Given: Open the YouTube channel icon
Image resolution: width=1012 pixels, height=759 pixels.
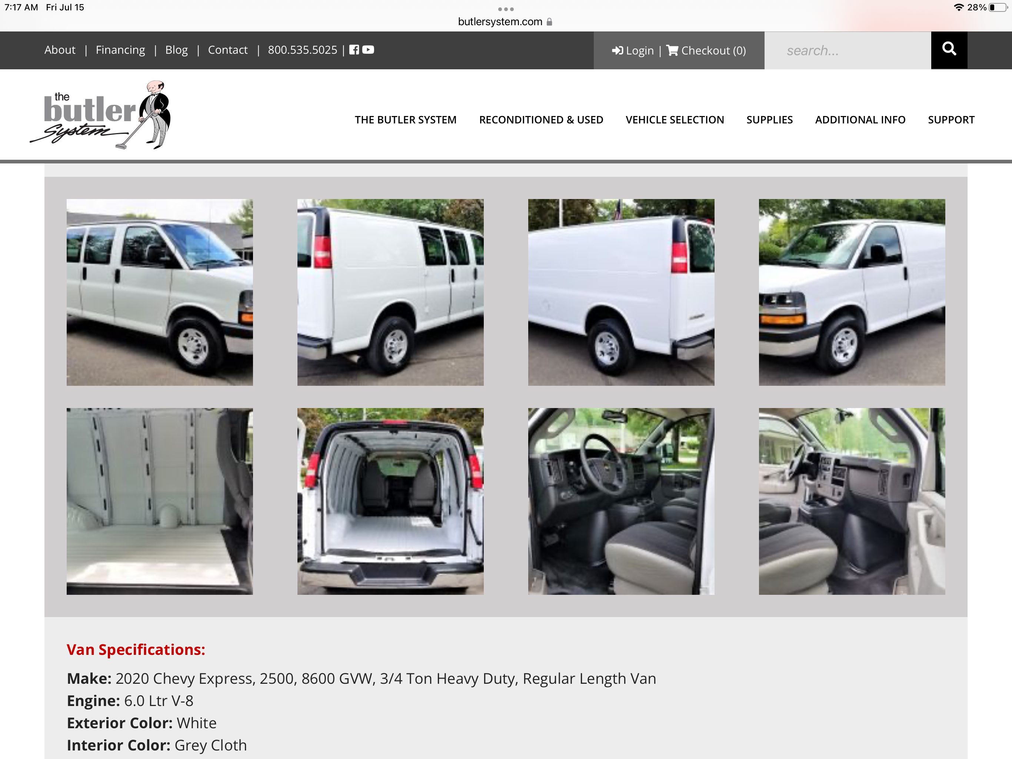Looking at the screenshot, I should (368, 49).
